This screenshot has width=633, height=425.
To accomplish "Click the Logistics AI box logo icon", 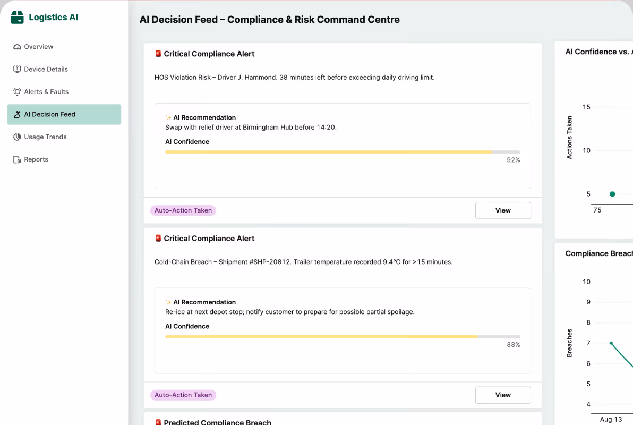I will 17,18.
